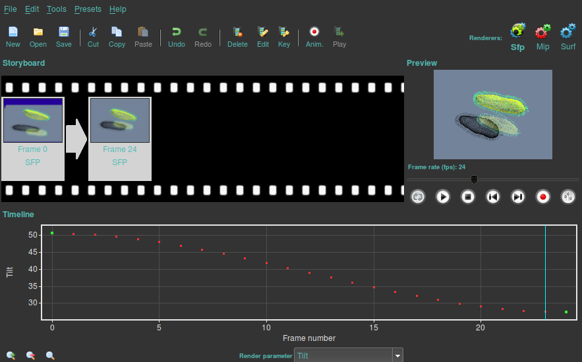Click the Delete toolbar icon
This screenshot has width=582, height=362.
coord(237,36)
